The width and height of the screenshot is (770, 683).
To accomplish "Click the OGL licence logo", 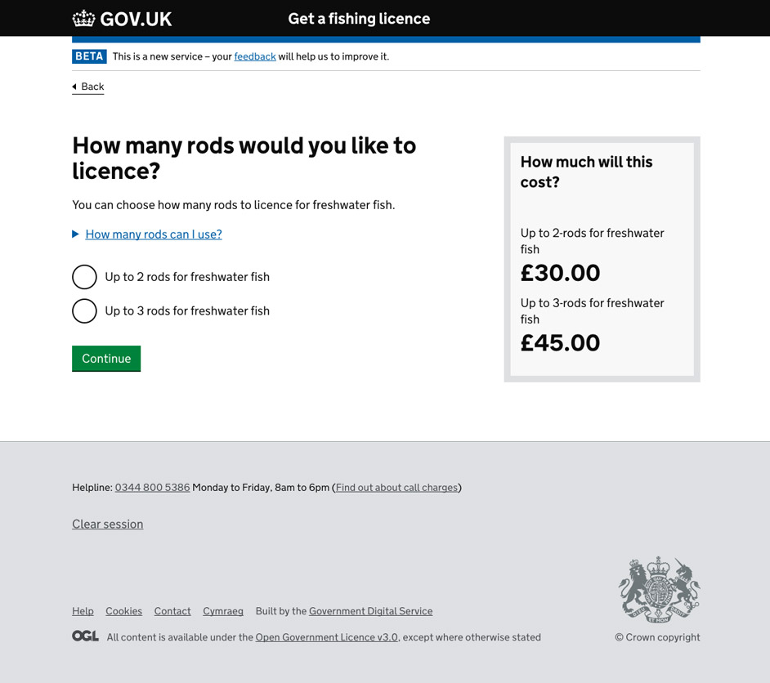I will (85, 636).
